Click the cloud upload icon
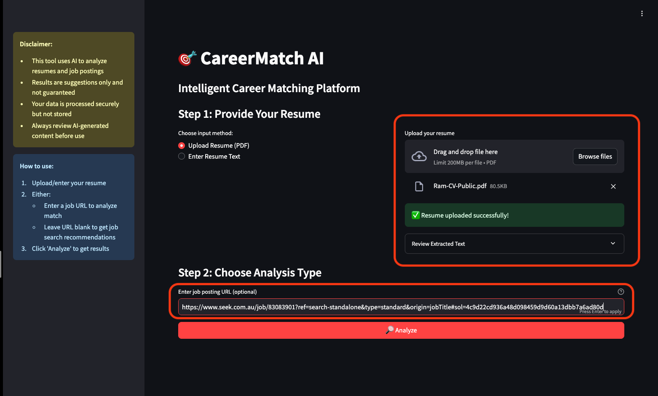Viewport: 658px width, 396px height. pos(419,157)
